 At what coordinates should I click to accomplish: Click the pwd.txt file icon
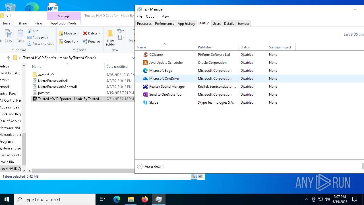tap(35, 93)
